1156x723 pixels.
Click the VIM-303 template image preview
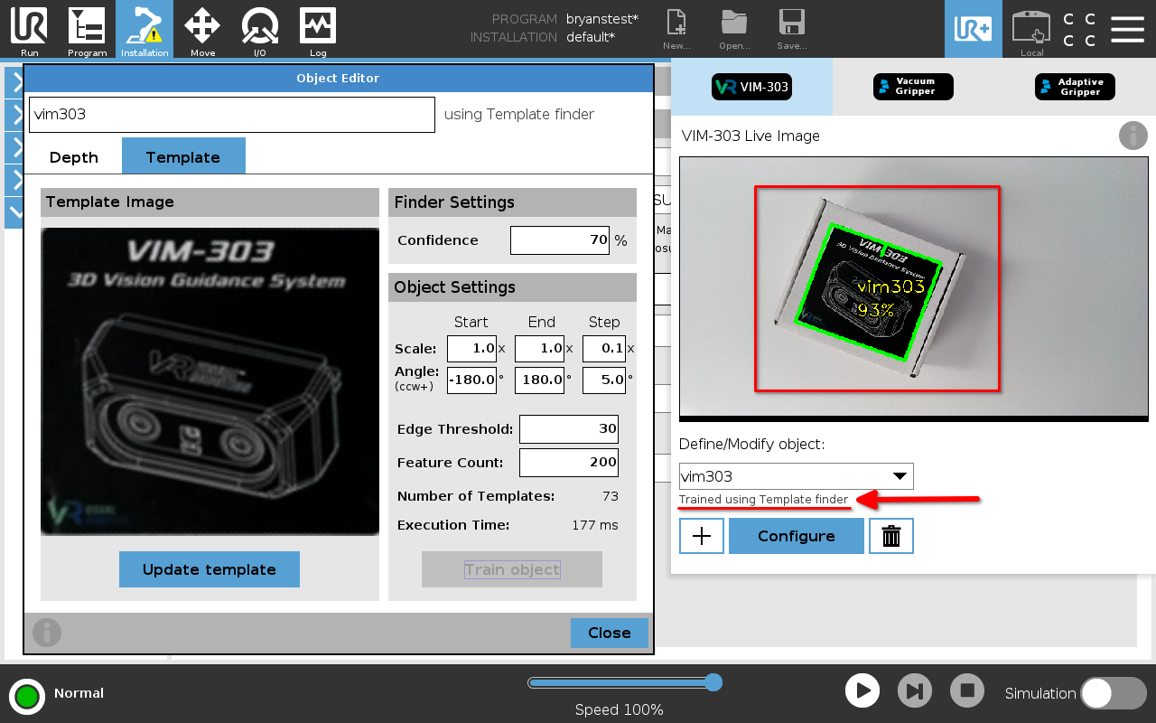click(210, 381)
